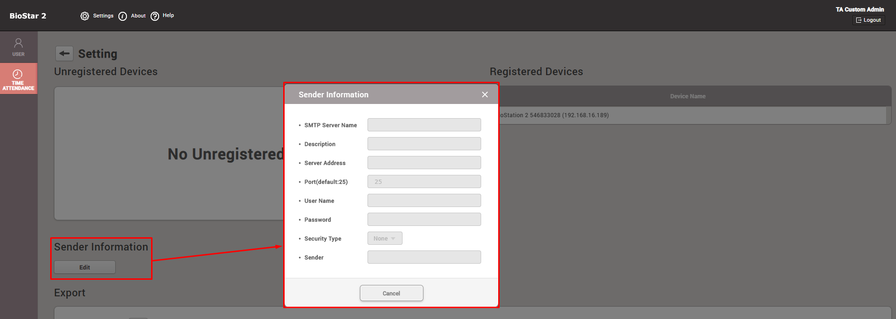The width and height of the screenshot is (896, 319).
Task: Click the Port field showing 25
Action: [x=424, y=181]
